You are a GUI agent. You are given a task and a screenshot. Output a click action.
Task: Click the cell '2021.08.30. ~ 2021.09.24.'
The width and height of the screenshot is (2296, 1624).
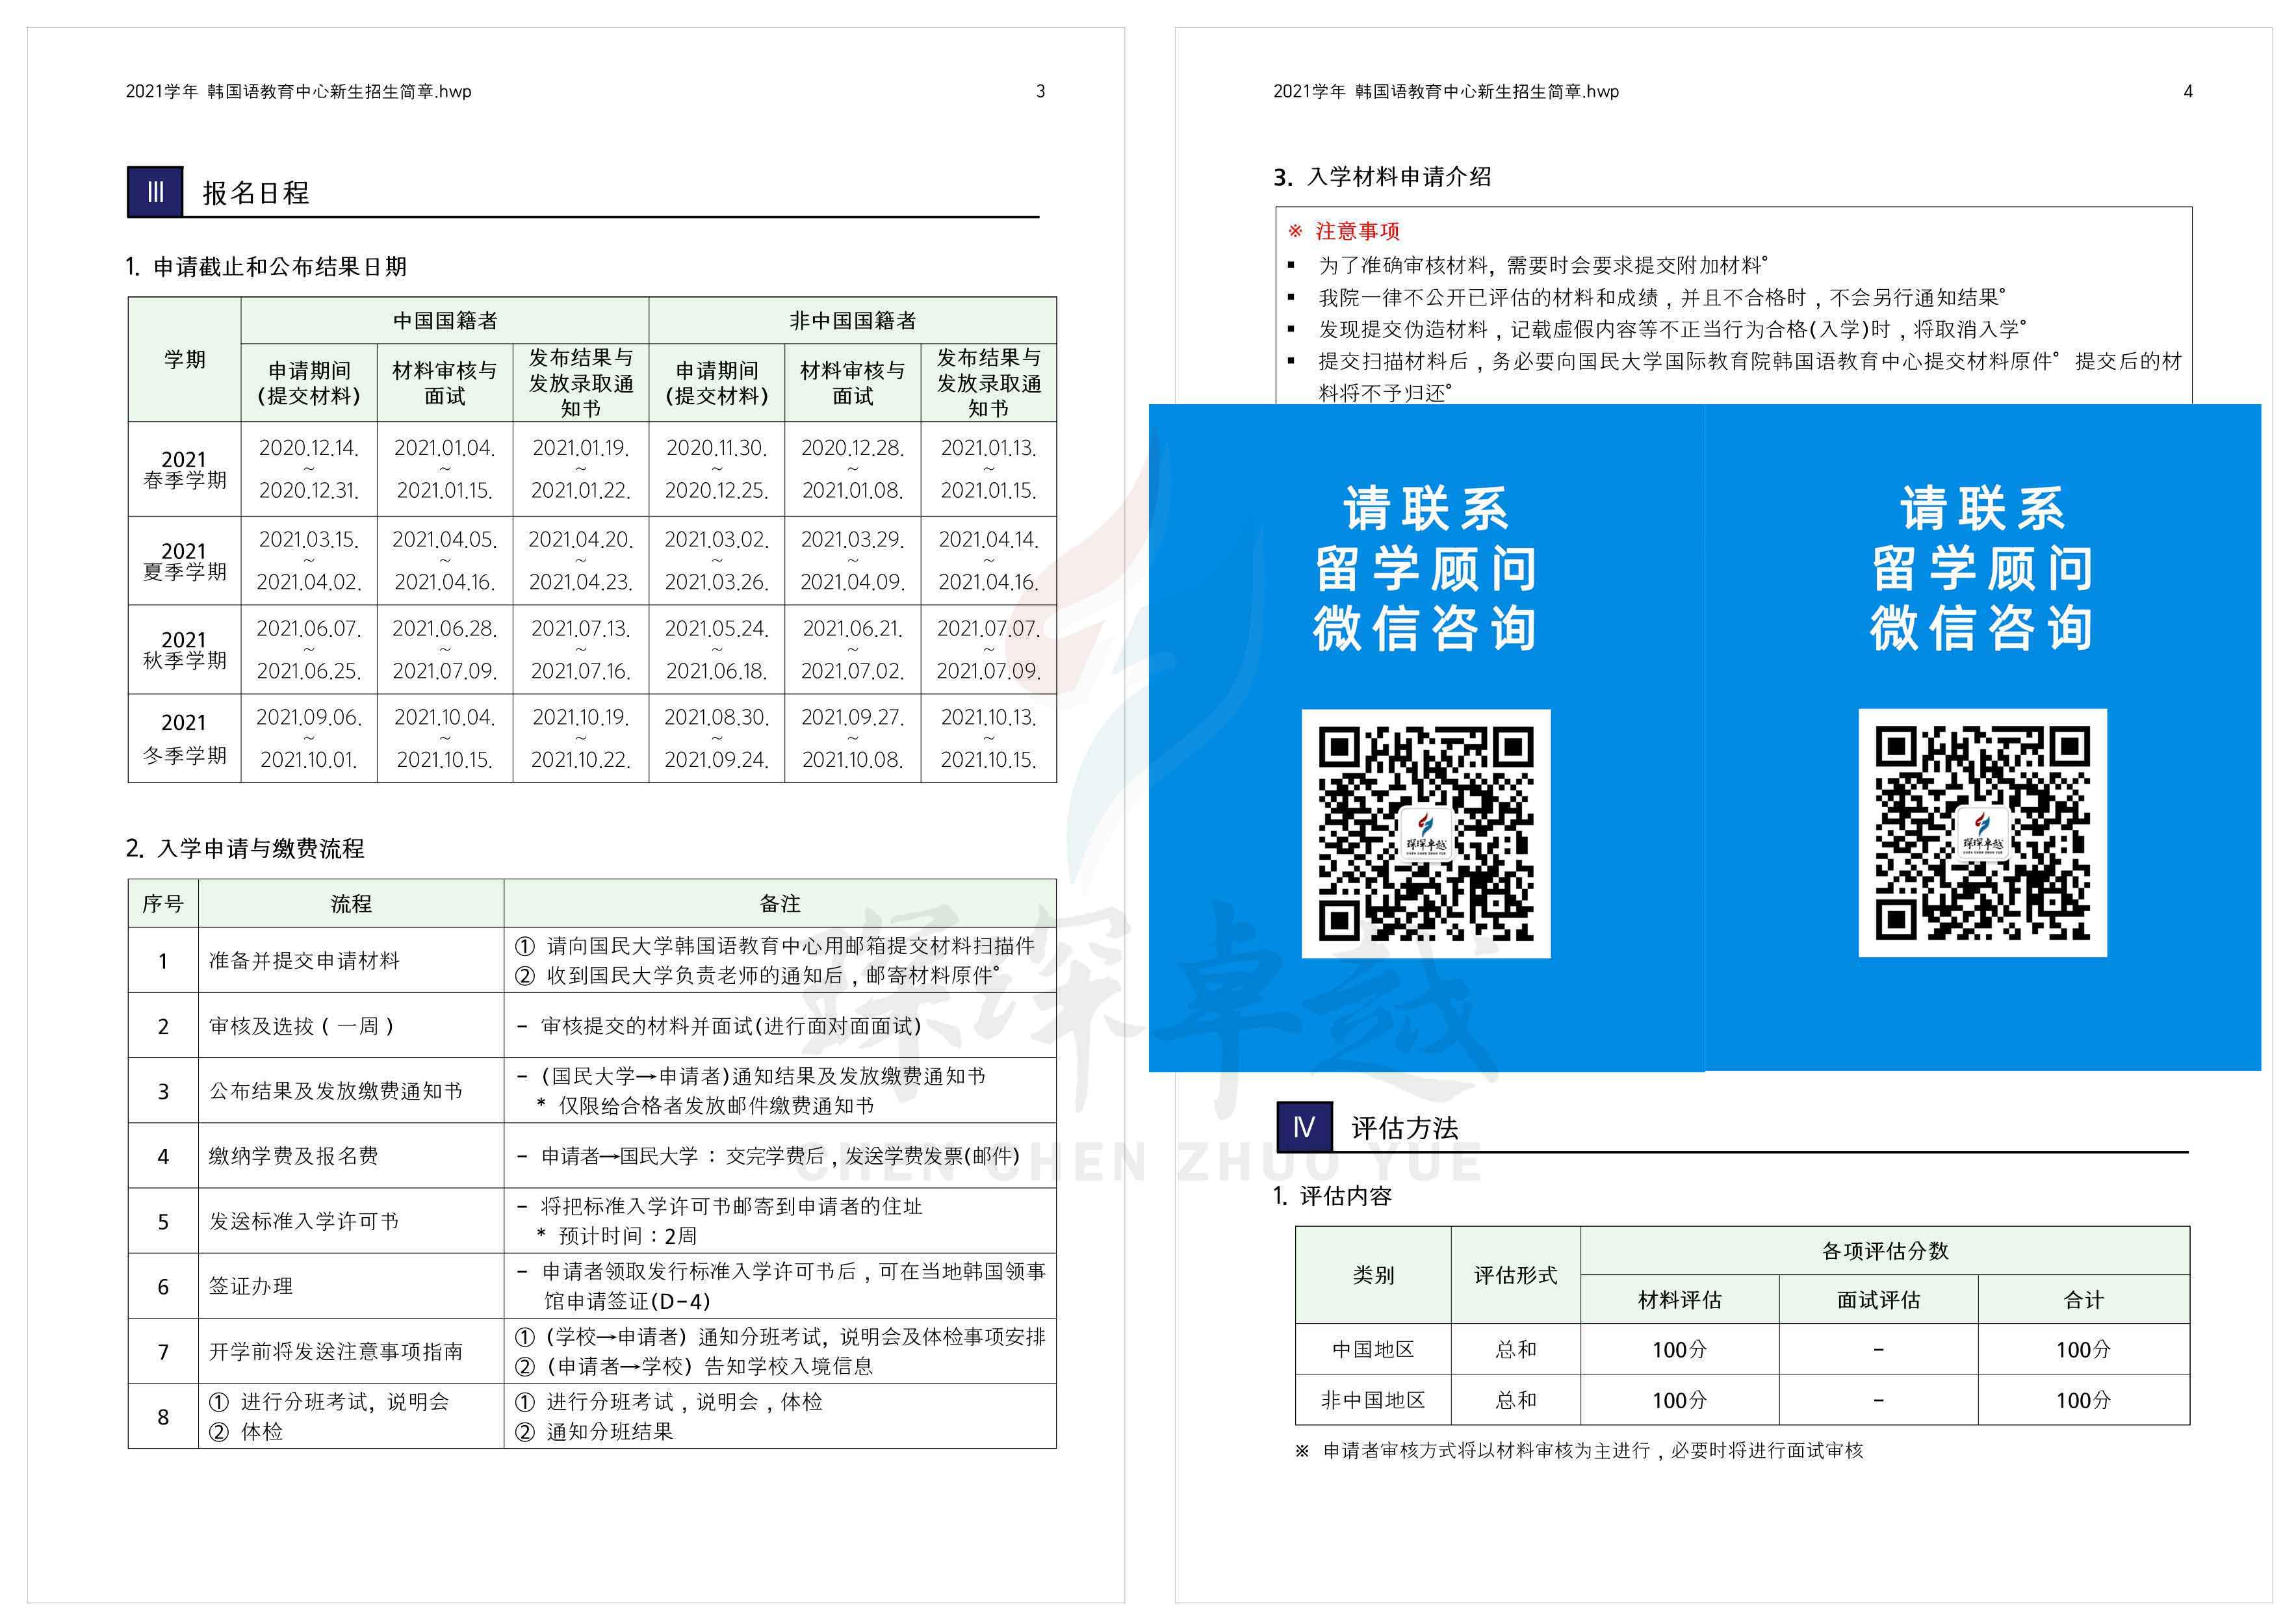pos(717,738)
